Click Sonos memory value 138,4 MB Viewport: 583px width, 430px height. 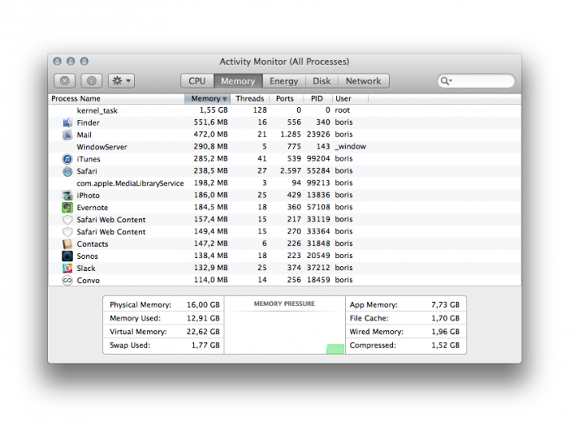pyautogui.click(x=211, y=256)
